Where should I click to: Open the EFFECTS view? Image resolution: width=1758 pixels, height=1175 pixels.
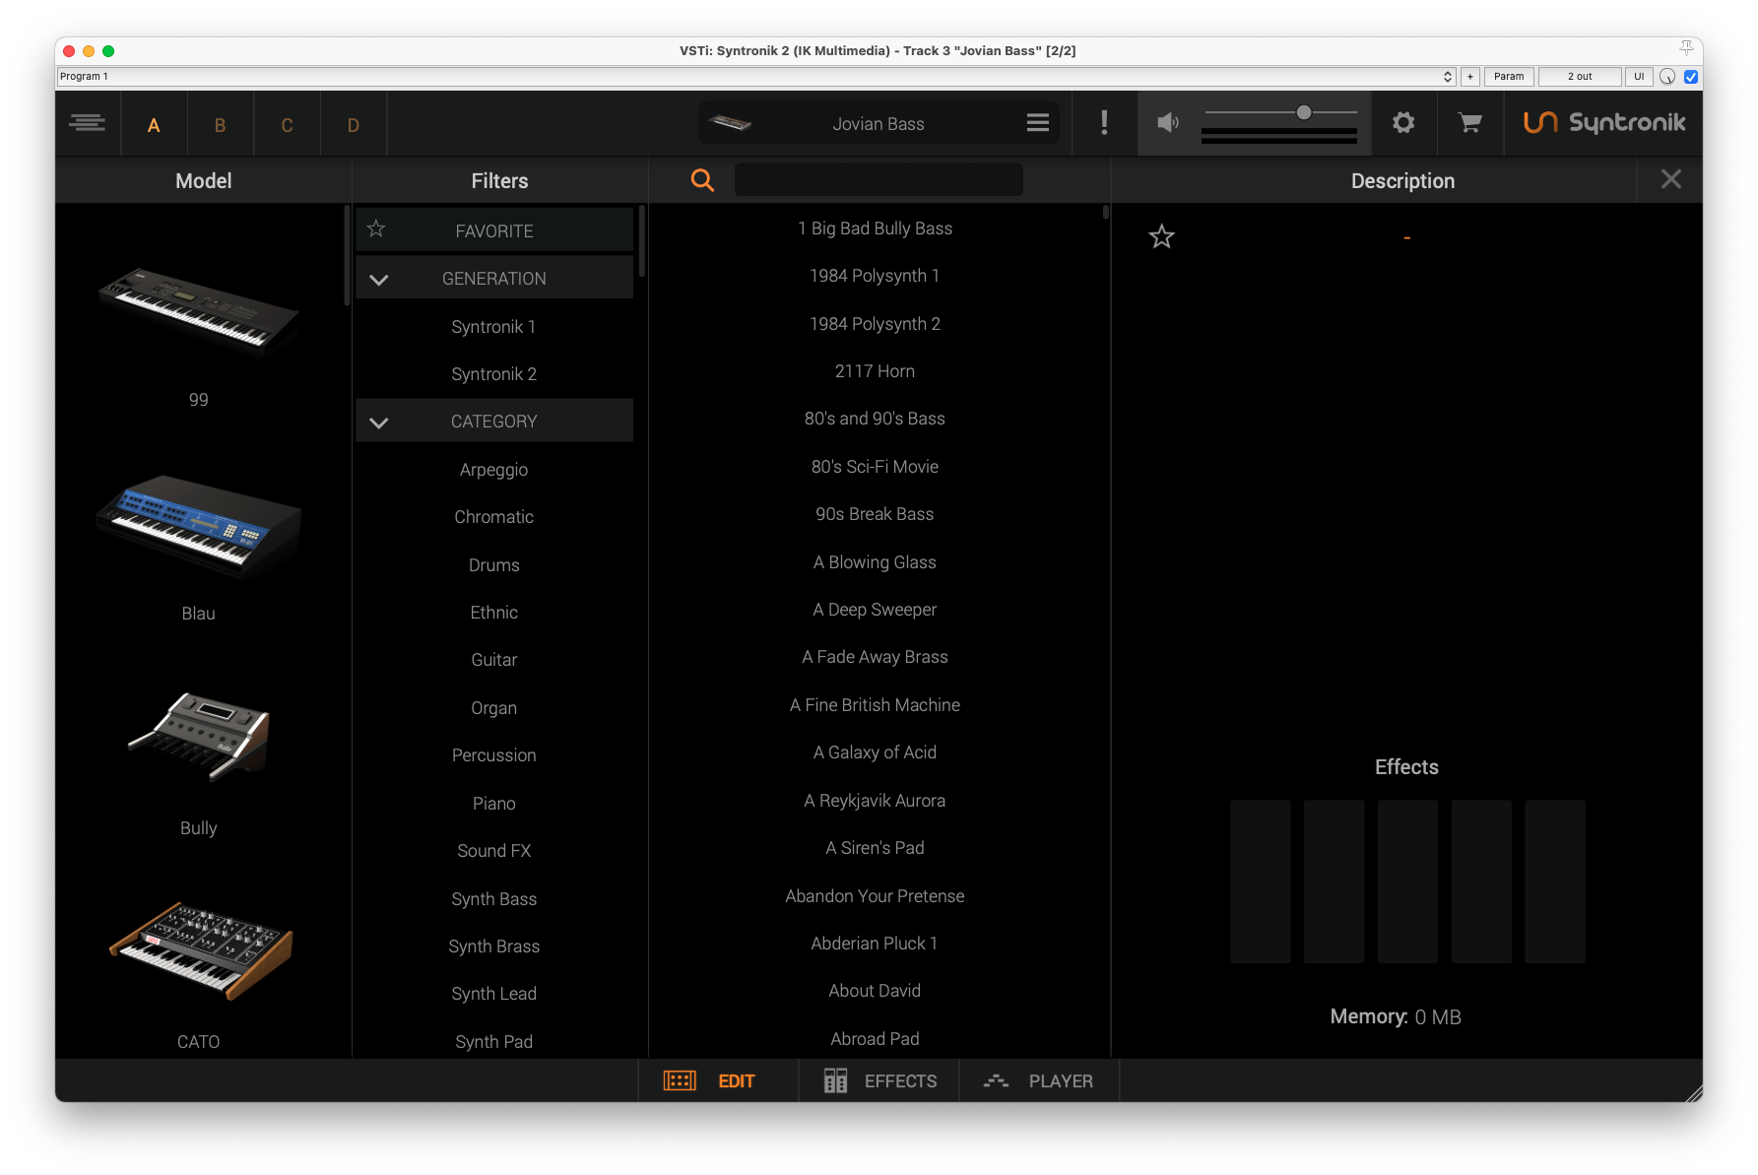[x=879, y=1081]
